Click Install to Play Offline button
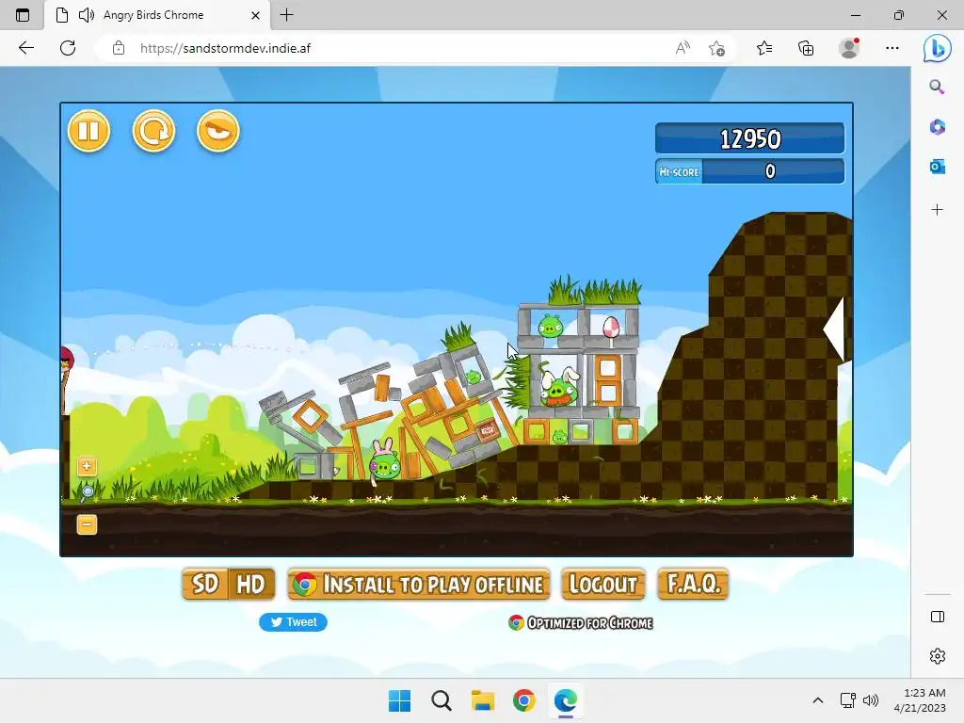The image size is (964, 723). (419, 584)
